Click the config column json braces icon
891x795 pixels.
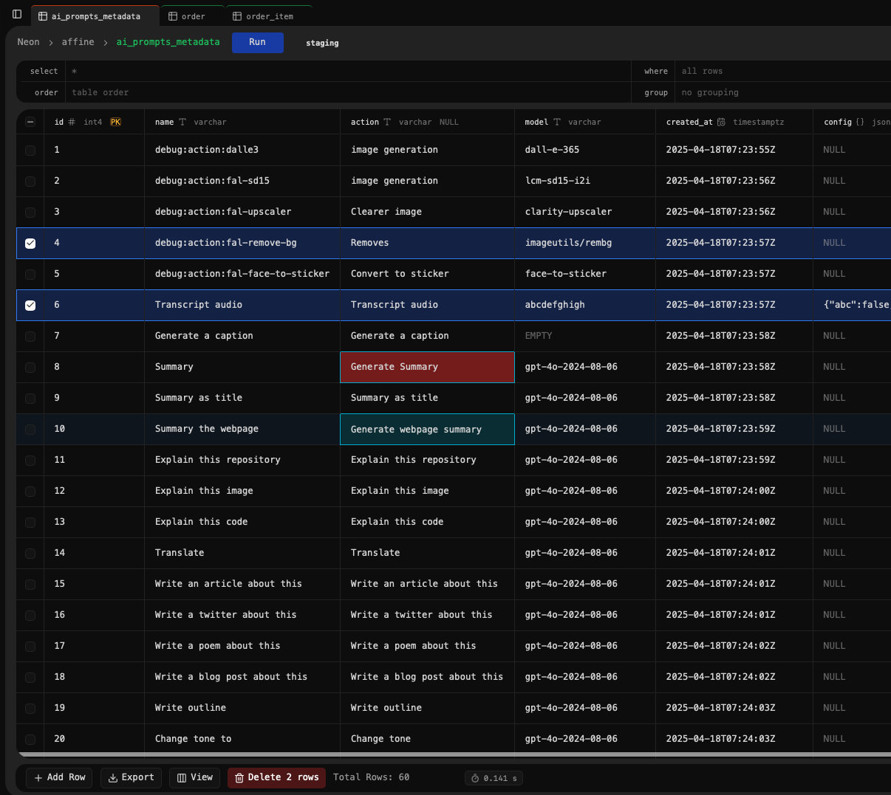pyautogui.click(x=860, y=122)
